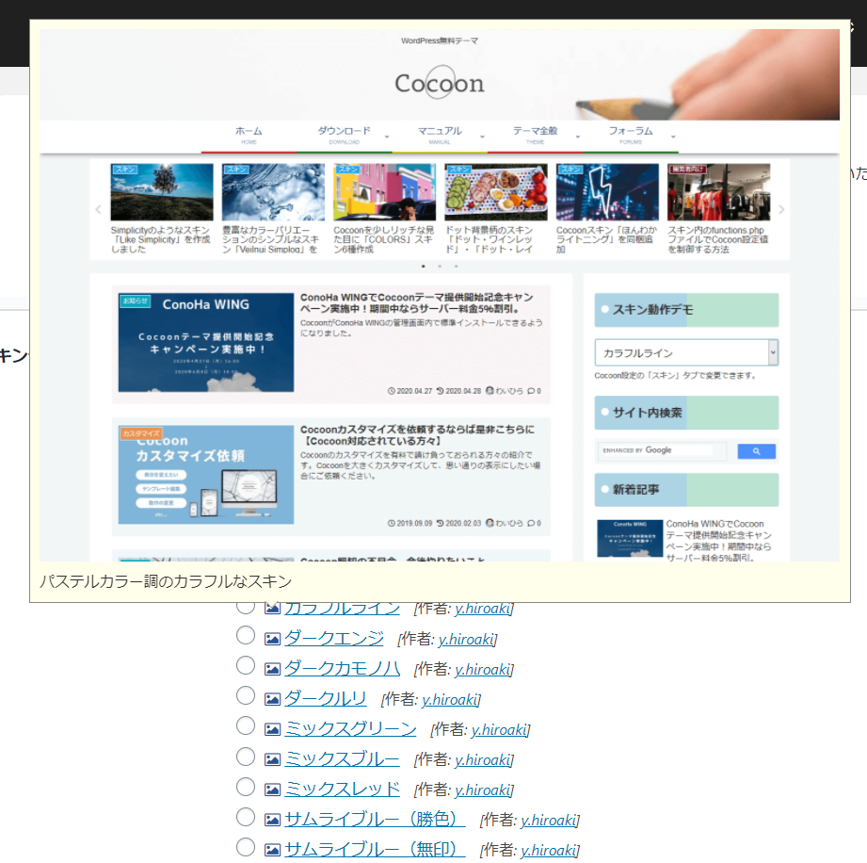This screenshot has height=863, width=867.
Task: Pick the ミックスグリーン radio option
Action: [246, 725]
